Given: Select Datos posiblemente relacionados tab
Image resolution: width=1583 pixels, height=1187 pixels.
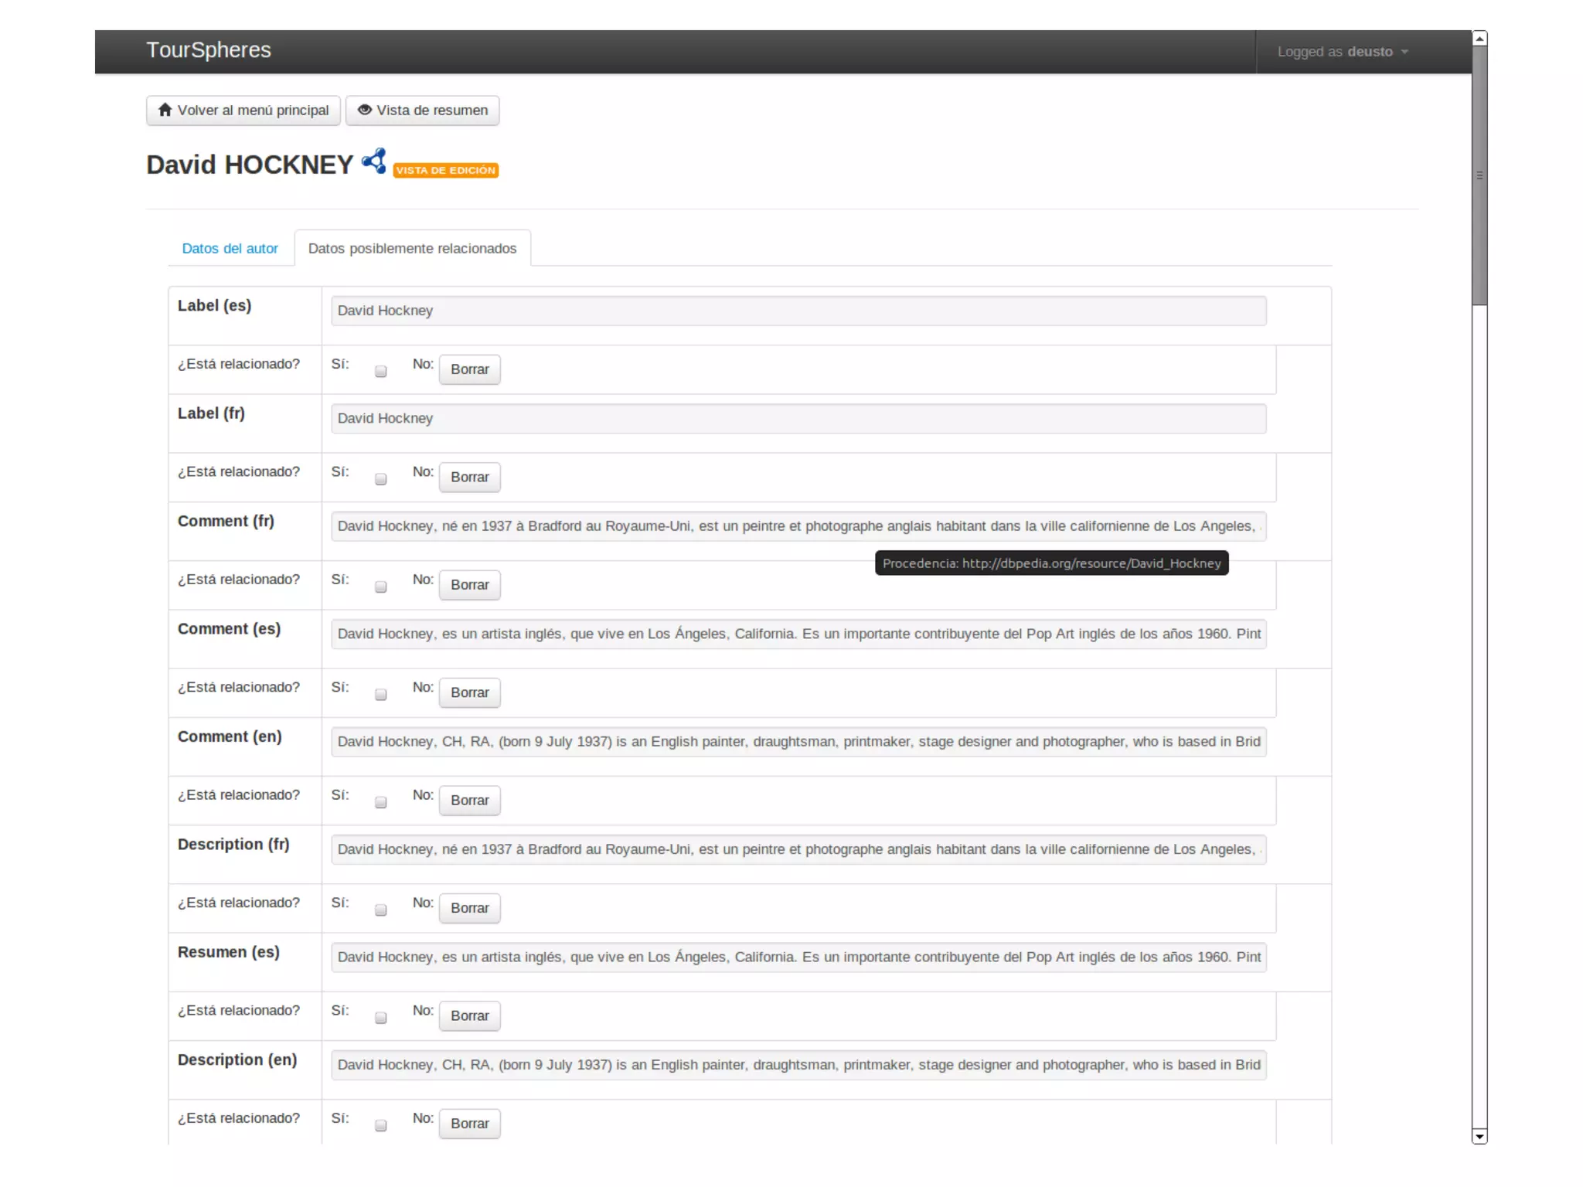Looking at the screenshot, I should (x=412, y=248).
